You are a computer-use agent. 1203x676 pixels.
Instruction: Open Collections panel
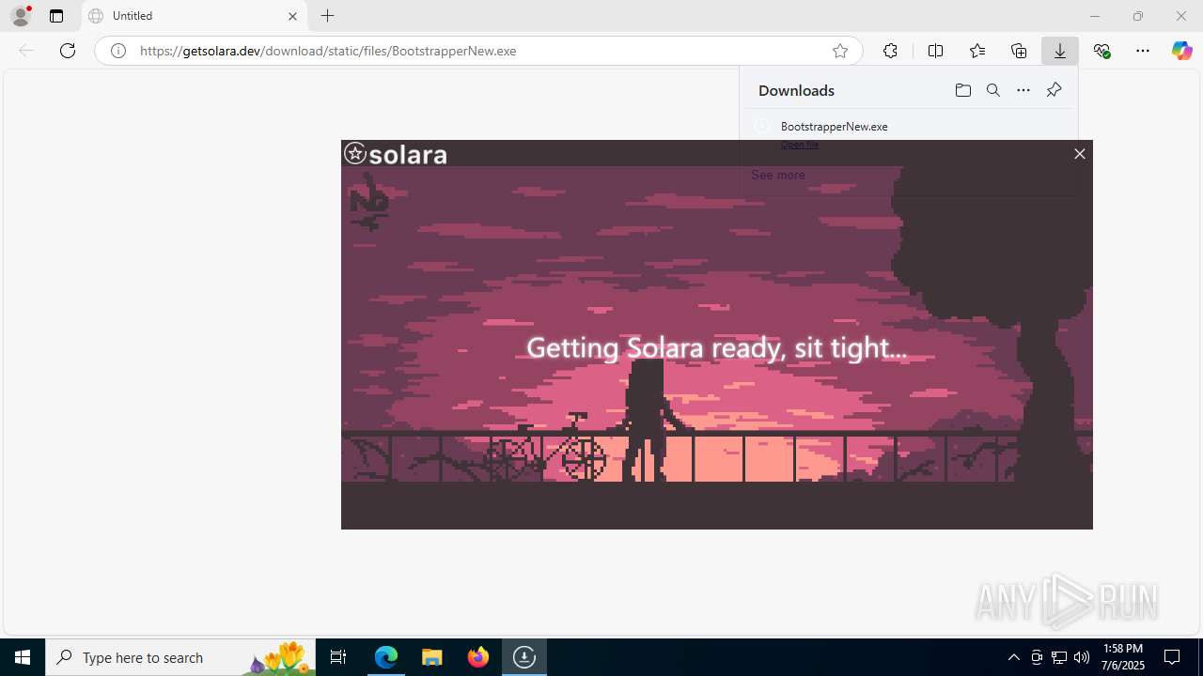click(1019, 51)
